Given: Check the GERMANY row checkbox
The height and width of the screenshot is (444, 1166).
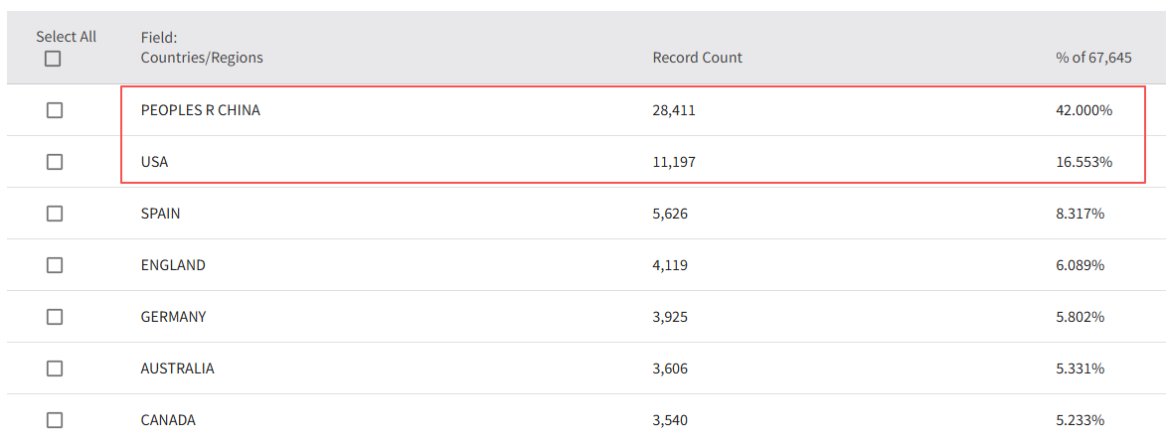Looking at the screenshot, I should pos(55,317).
